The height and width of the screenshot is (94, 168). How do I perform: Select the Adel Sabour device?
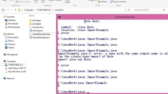pyautogui.click(x=17, y=68)
